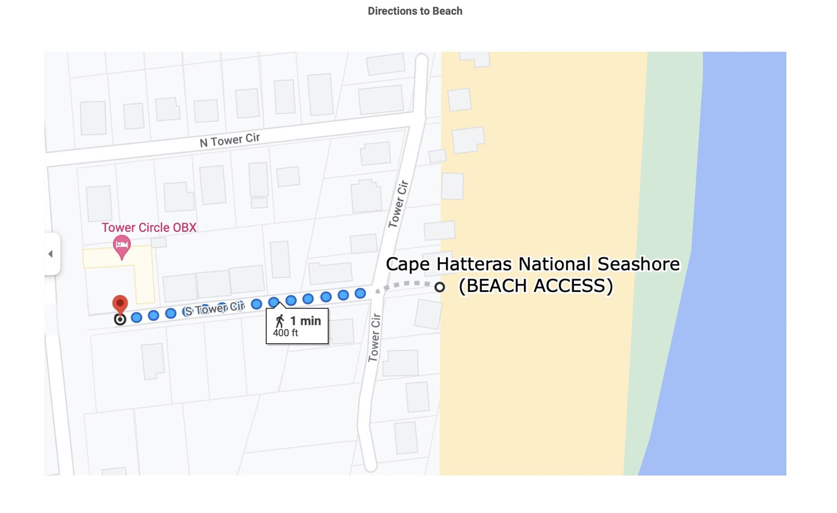
Task: Click the red destination pin marker
Action: (x=120, y=304)
